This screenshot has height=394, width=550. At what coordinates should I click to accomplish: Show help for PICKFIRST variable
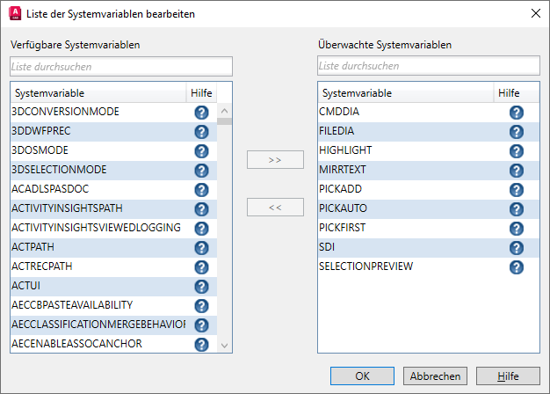click(517, 229)
